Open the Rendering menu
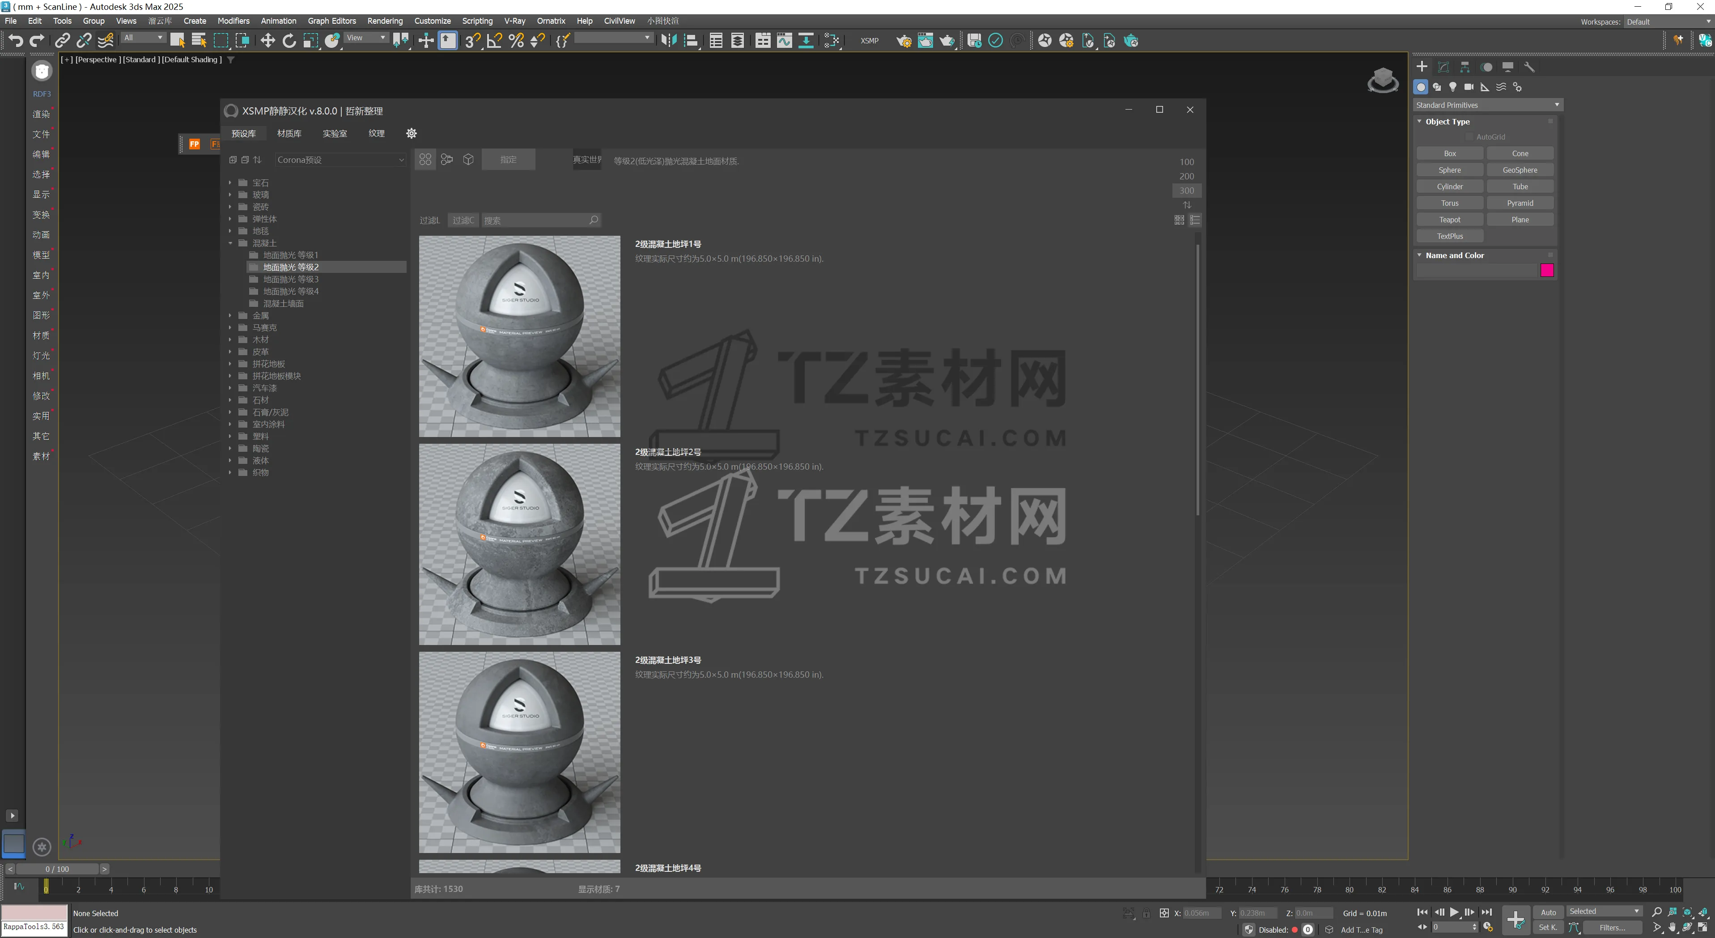Viewport: 1715px width, 938px height. coord(385,21)
